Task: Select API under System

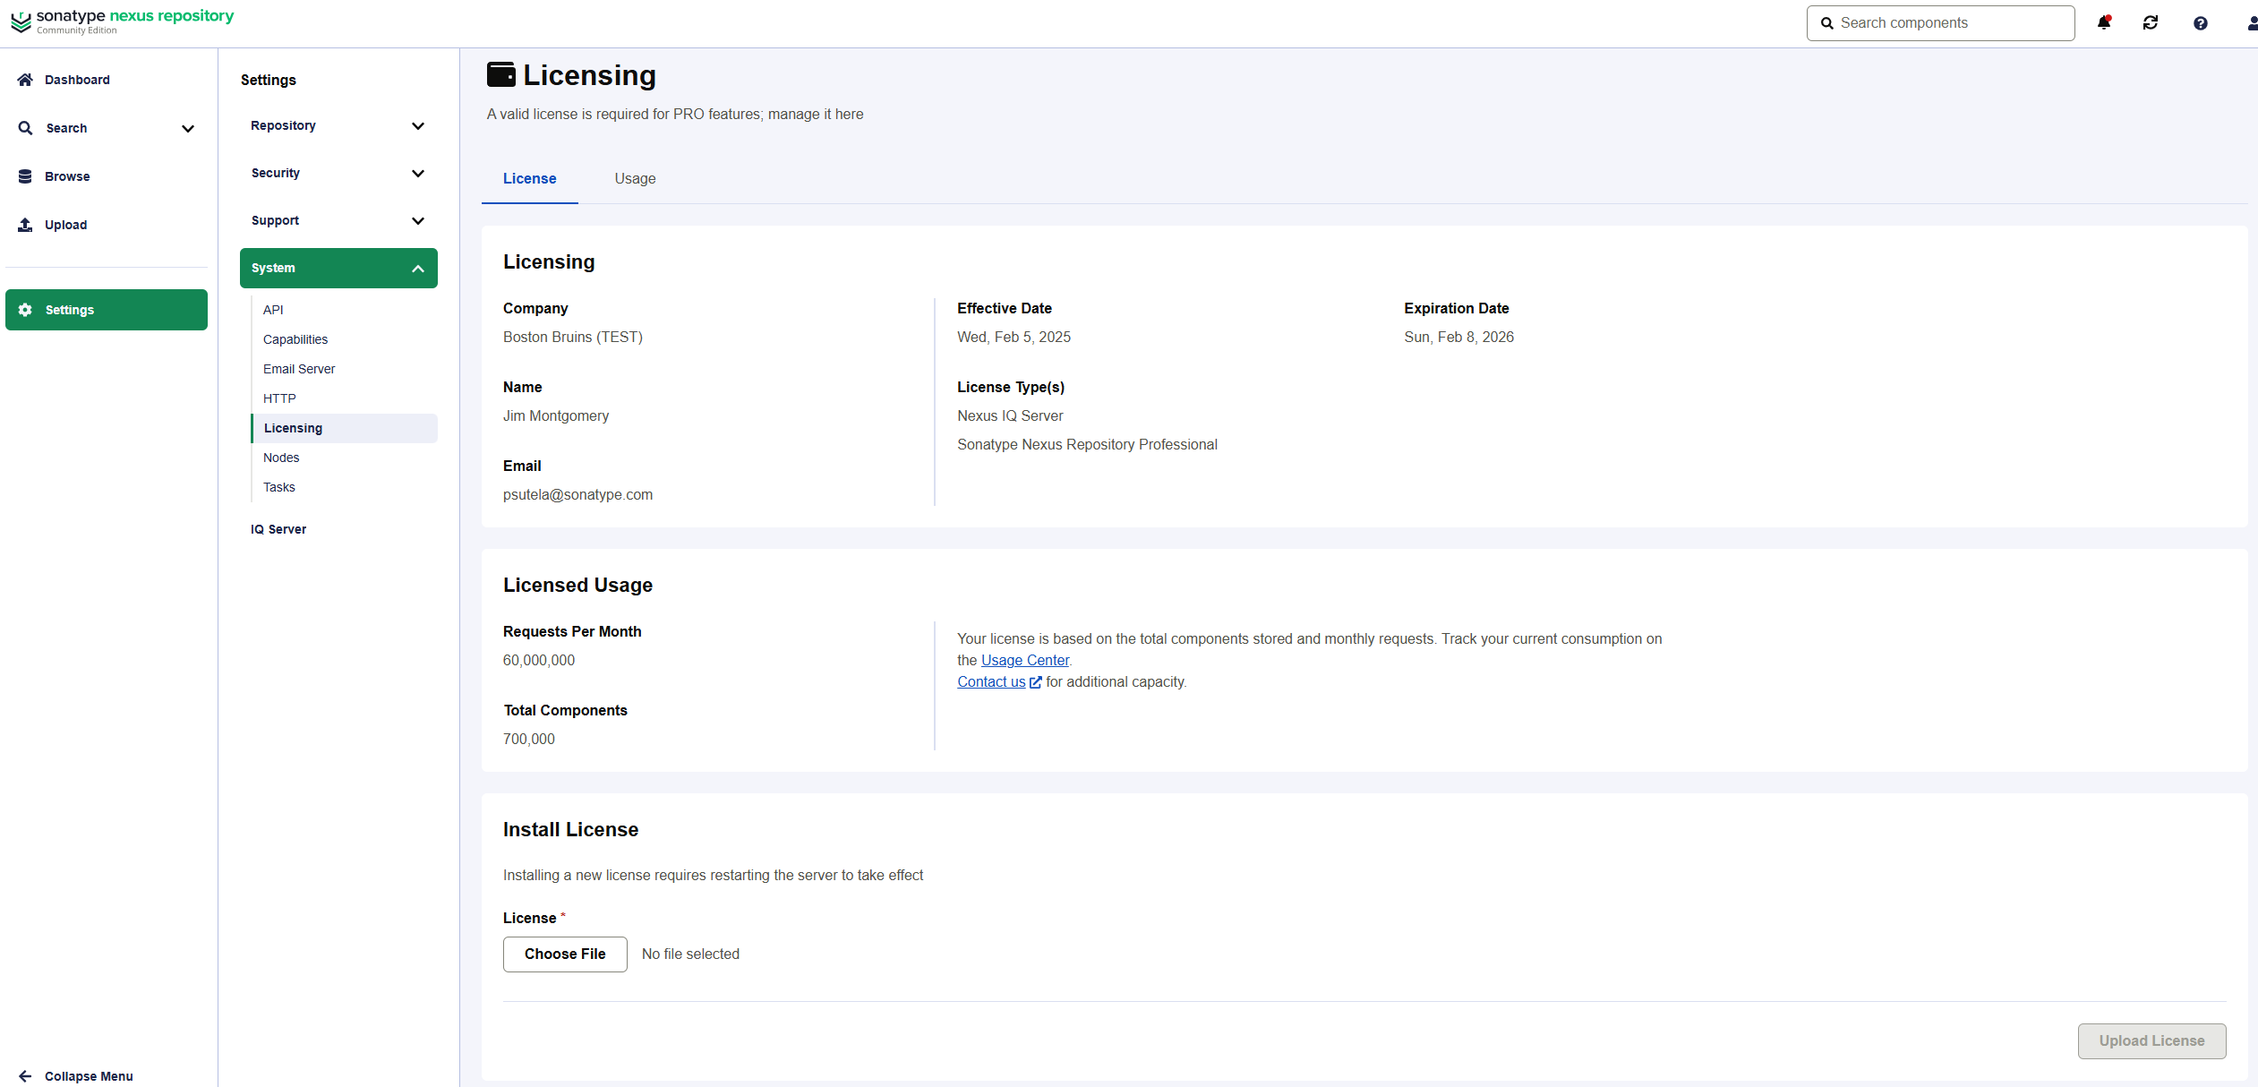Action: [344, 310]
